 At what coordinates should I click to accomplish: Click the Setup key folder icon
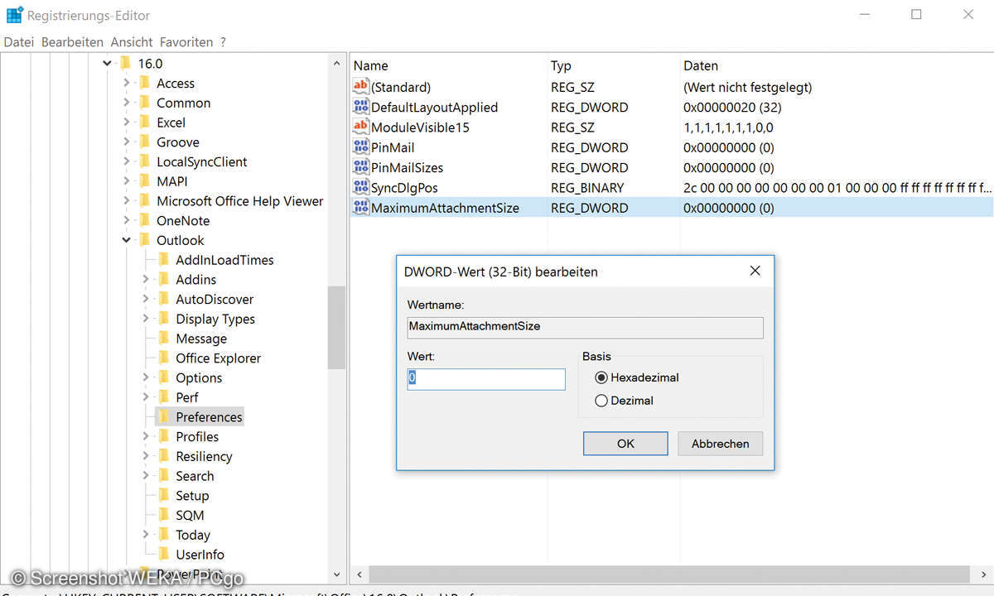pos(163,496)
